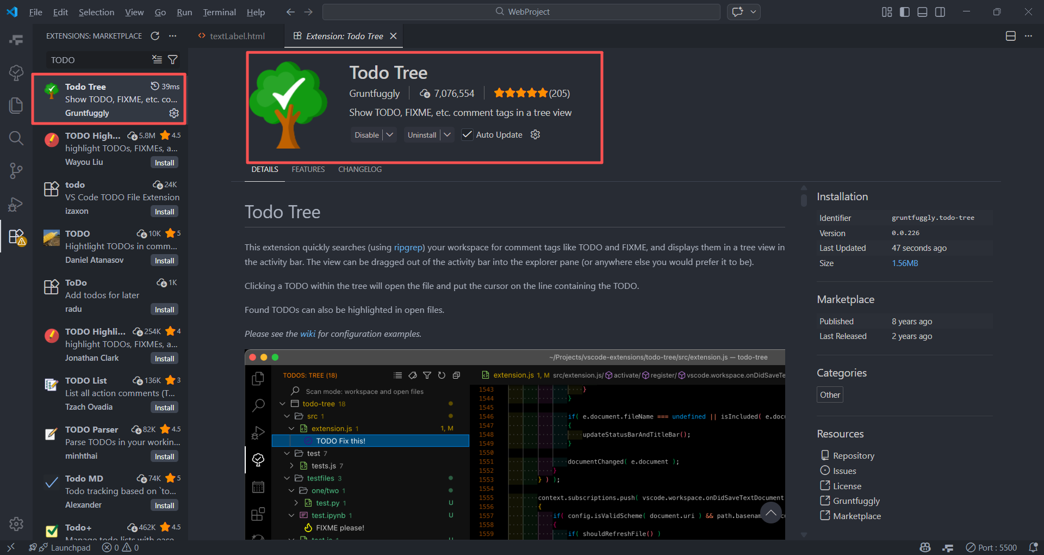The height and width of the screenshot is (555, 1044).
Task: Open the Terminal menu
Action: point(219,12)
